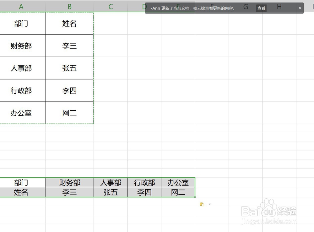
Task: Select 财务部 in the transposed row
Action: (69, 183)
